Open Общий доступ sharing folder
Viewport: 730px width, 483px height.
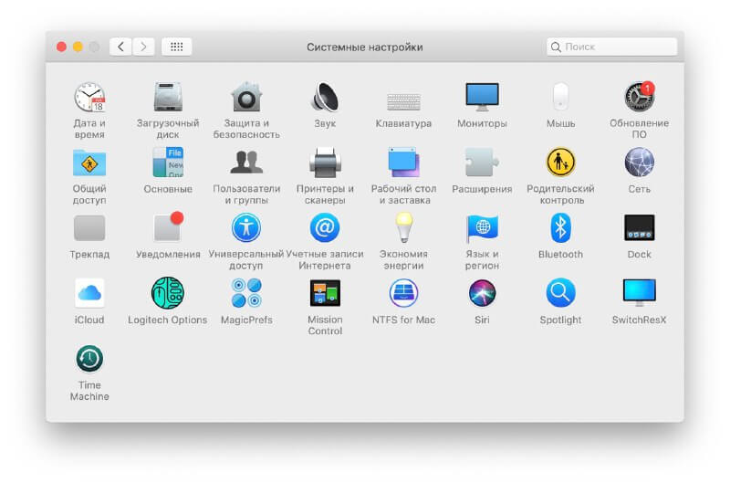click(x=89, y=163)
